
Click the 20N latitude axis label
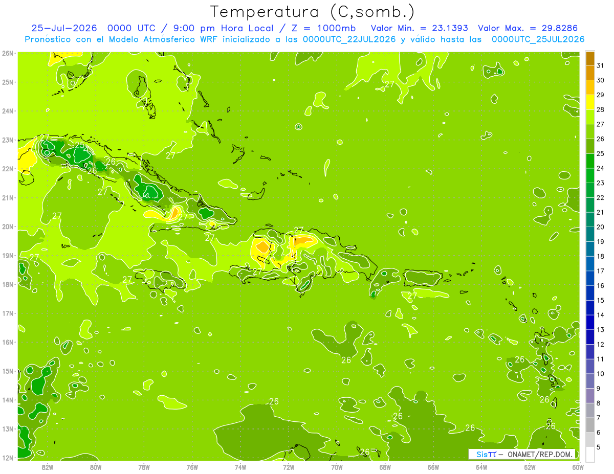pyautogui.click(x=8, y=227)
